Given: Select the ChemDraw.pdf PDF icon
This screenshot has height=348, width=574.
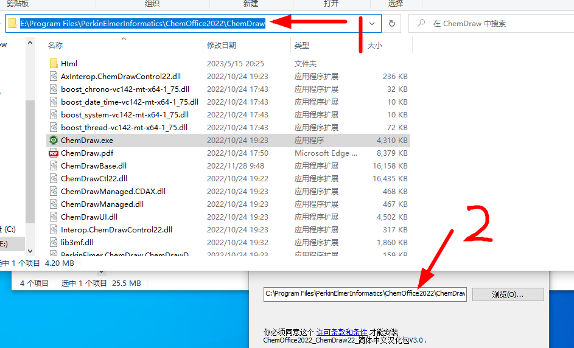Looking at the screenshot, I should coord(54,153).
